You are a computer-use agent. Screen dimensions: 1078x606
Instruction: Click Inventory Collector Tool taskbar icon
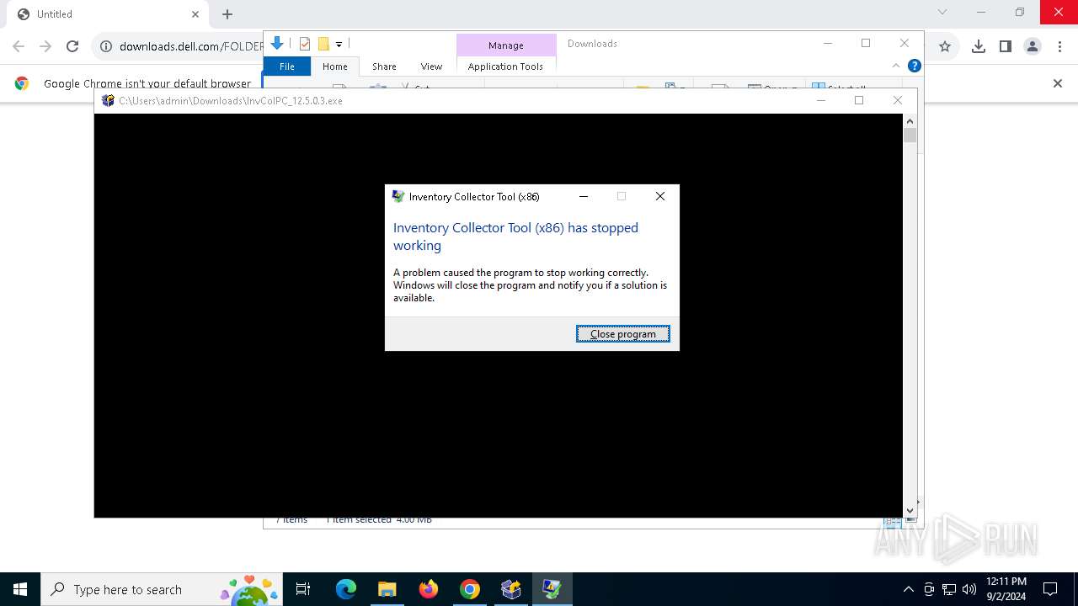(x=552, y=589)
